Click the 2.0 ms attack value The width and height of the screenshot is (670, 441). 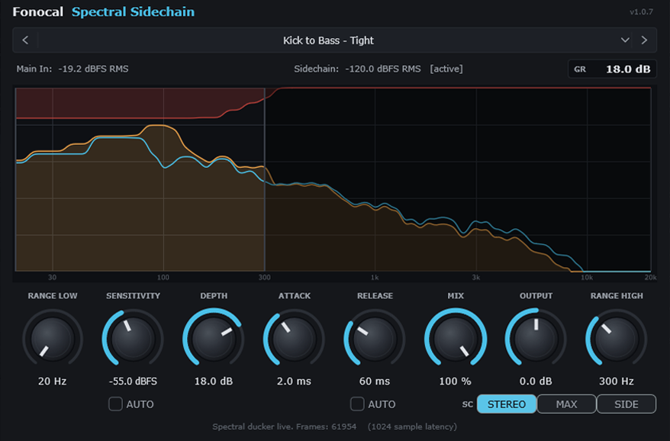click(294, 381)
